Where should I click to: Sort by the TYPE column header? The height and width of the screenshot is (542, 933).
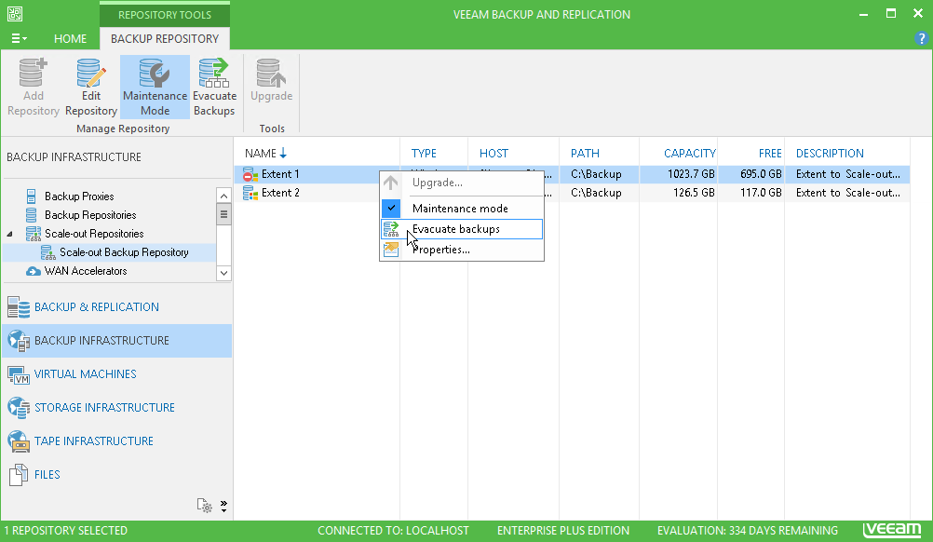424,154
